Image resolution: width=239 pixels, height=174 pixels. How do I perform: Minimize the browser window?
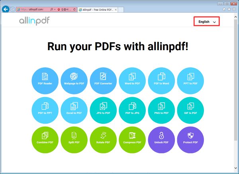click(x=220, y=4)
